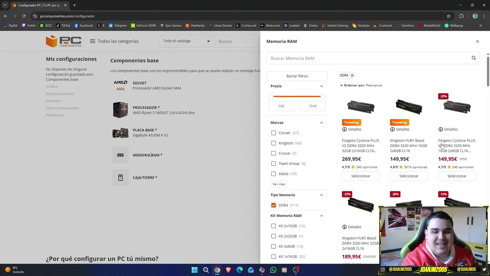Open the Ordenar por Relevancia dropdown
Screen dimensions: 490x276
coord(361,85)
